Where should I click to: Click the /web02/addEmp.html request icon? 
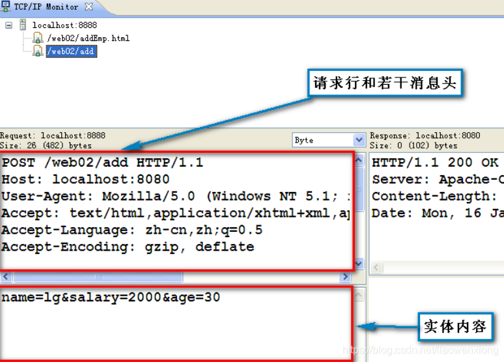click(x=38, y=38)
